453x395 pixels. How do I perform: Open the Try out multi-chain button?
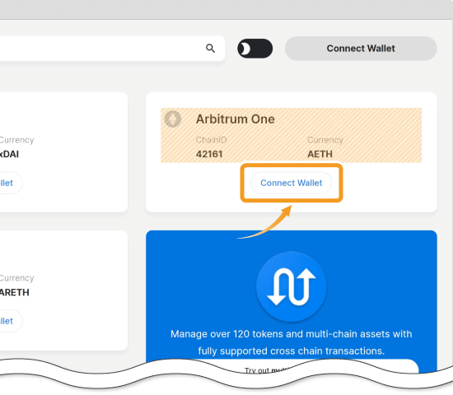pyautogui.click(x=292, y=367)
